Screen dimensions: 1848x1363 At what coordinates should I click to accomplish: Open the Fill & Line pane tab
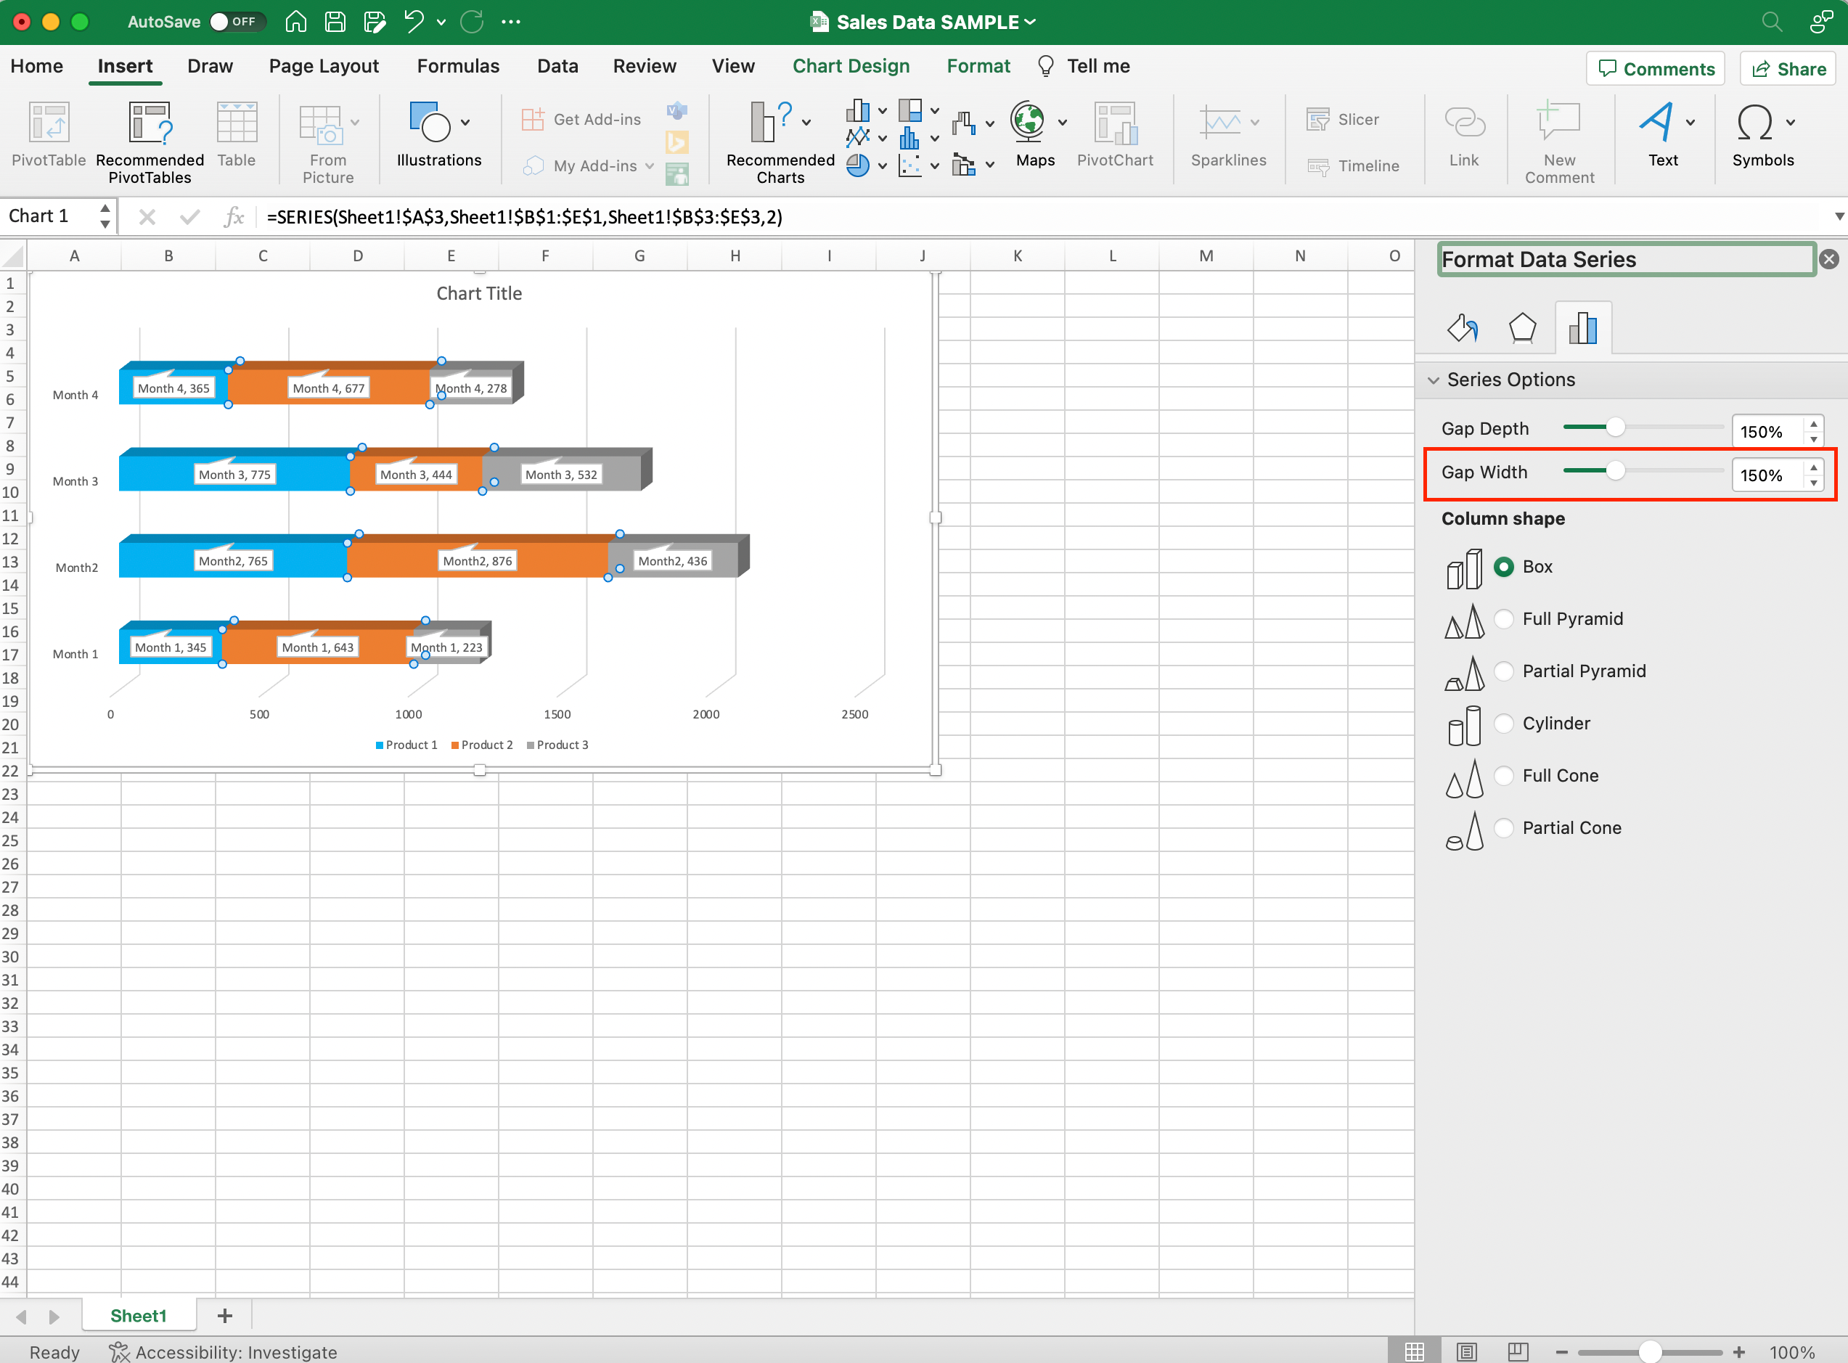pyautogui.click(x=1462, y=327)
